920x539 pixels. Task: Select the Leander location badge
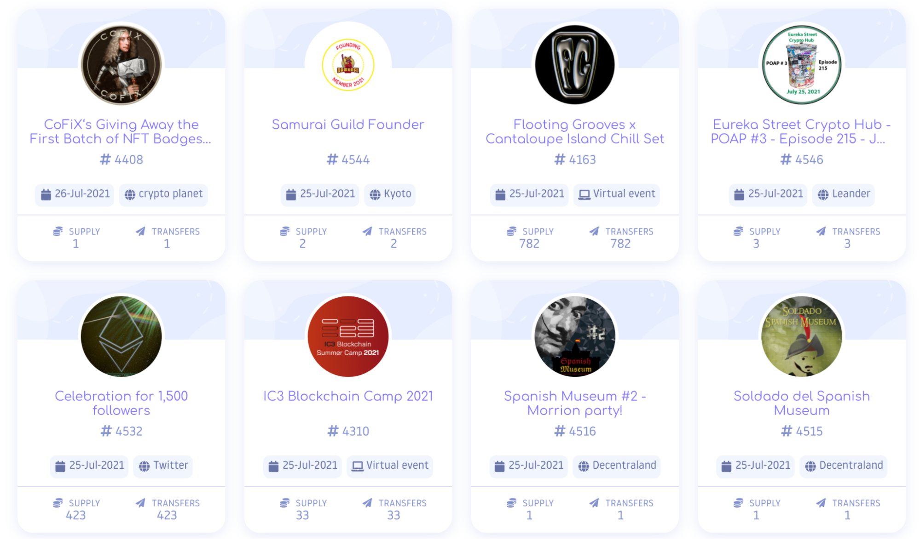pyautogui.click(x=843, y=194)
